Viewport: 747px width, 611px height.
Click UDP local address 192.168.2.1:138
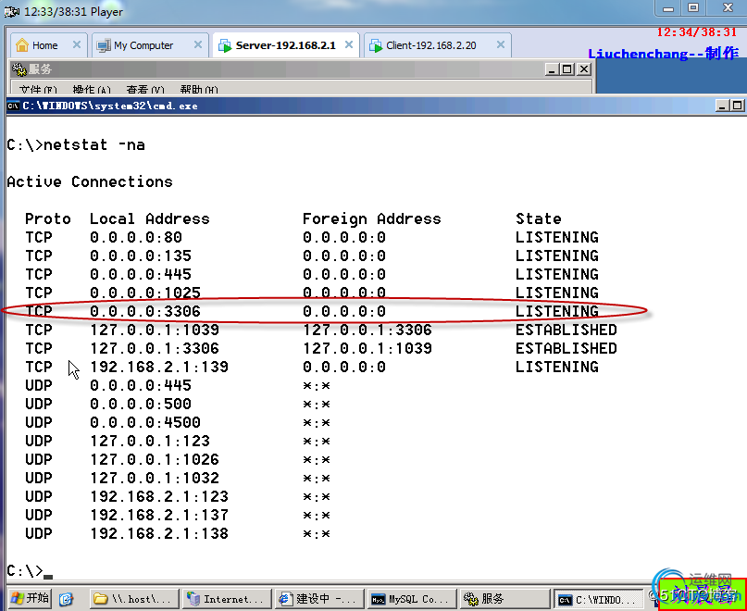(159, 534)
